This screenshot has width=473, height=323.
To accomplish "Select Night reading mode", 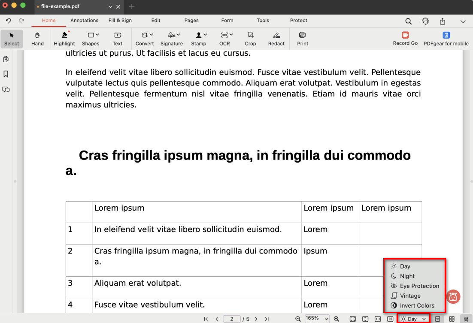I will [407, 276].
